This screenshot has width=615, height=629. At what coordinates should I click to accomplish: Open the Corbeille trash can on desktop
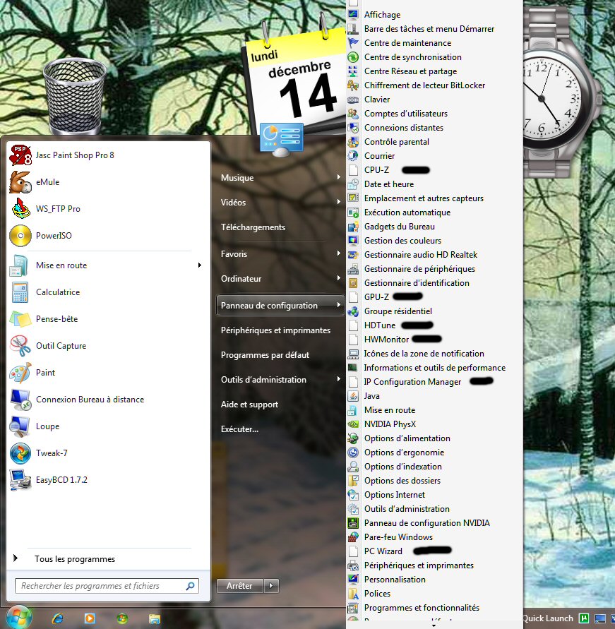[x=74, y=96]
